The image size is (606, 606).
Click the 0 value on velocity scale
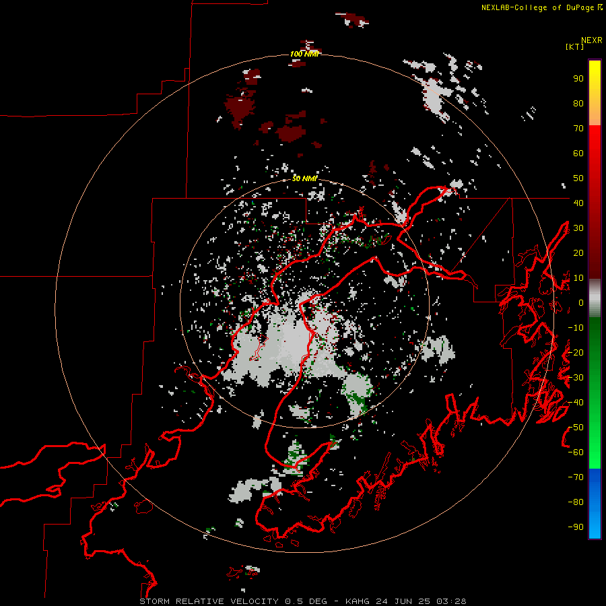coord(581,303)
